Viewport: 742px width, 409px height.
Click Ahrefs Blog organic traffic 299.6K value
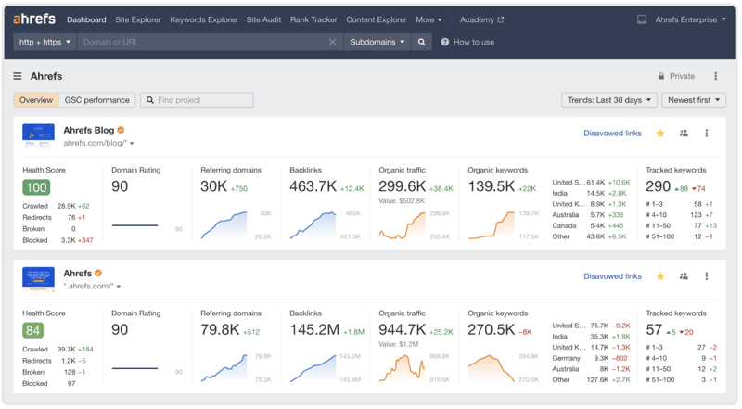pos(403,186)
